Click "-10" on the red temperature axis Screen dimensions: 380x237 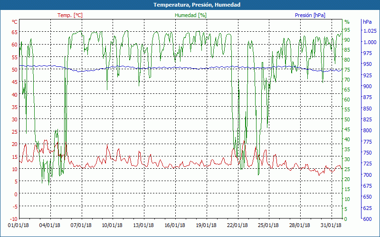tap(14, 219)
